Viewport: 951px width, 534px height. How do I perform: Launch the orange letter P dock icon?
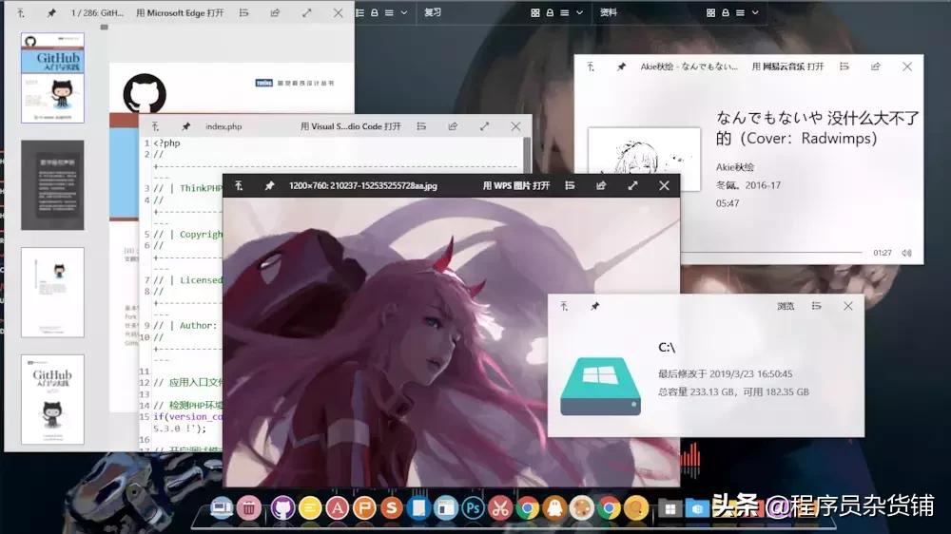tap(364, 508)
